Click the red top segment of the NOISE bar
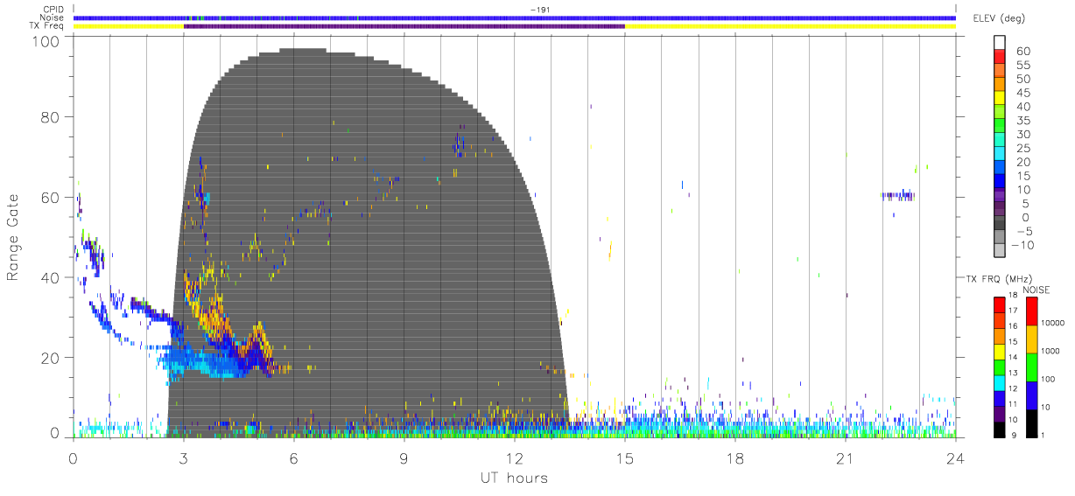This screenshot has height=496, width=1075. click(x=1032, y=311)
